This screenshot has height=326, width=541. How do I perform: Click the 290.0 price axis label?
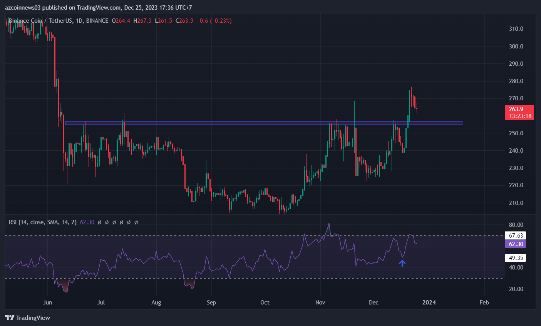[516, 63]
